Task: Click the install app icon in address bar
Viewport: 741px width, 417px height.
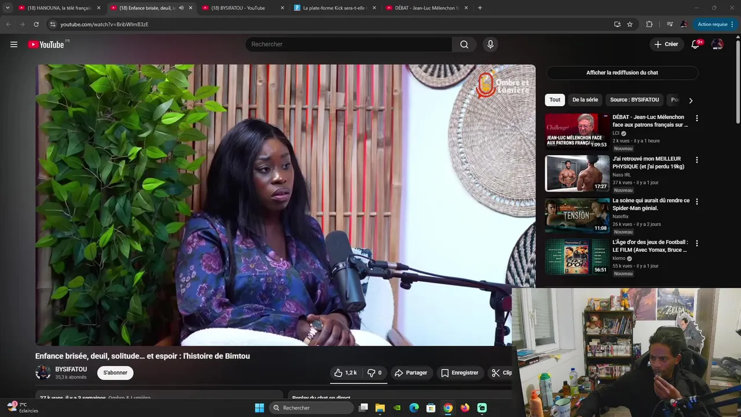Action: coord(617,24)
